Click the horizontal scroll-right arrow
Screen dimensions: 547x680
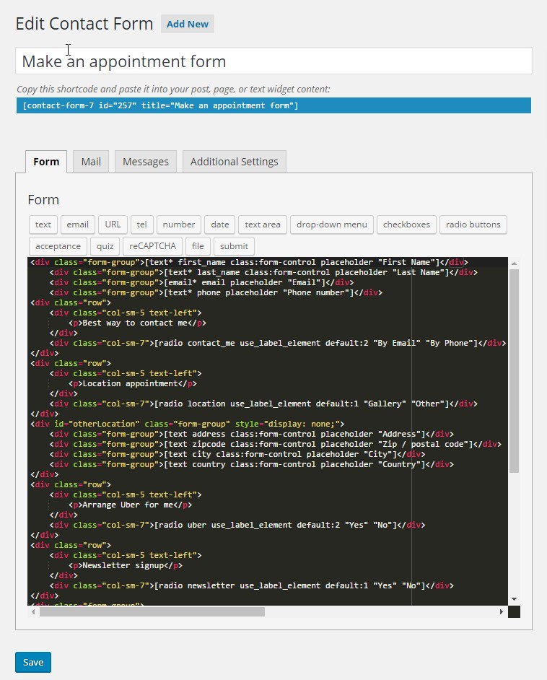(x=501, y=612)
